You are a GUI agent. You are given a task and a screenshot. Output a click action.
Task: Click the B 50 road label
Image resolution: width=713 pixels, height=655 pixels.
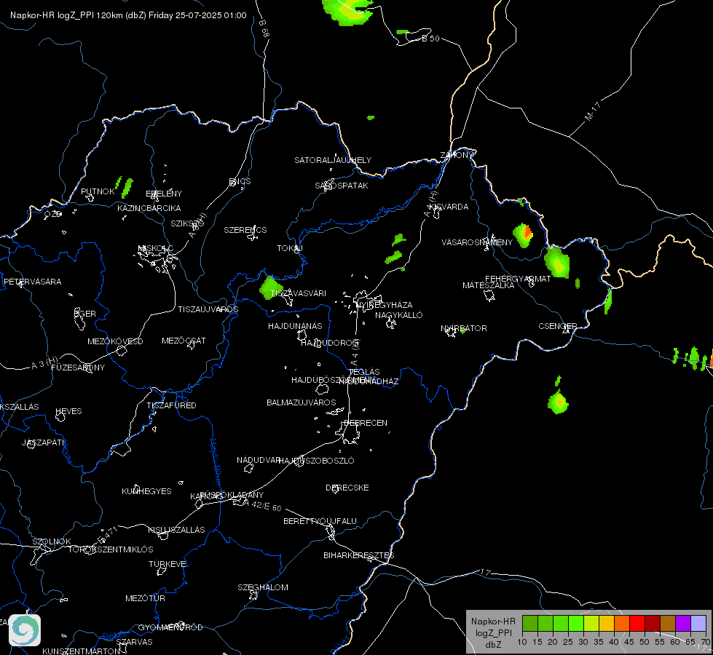coord(430,39)
